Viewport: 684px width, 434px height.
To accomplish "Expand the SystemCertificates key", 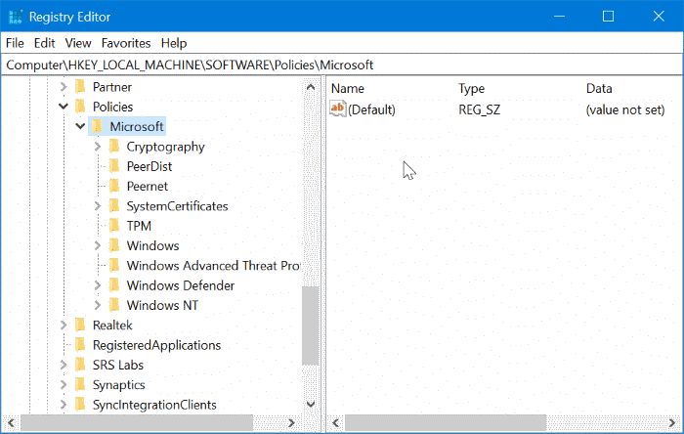I will point(98,206).
